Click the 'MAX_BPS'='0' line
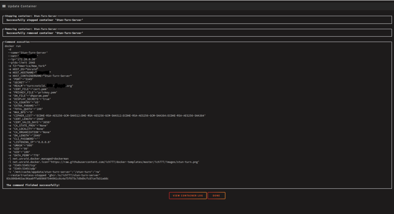Viewport: 394px width, 214px height. 20,112
